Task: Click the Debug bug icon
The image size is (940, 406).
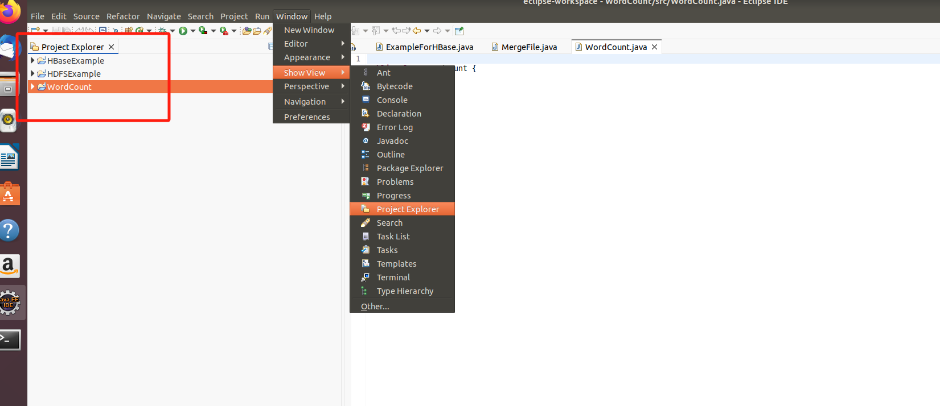Action: pos(162,30)
